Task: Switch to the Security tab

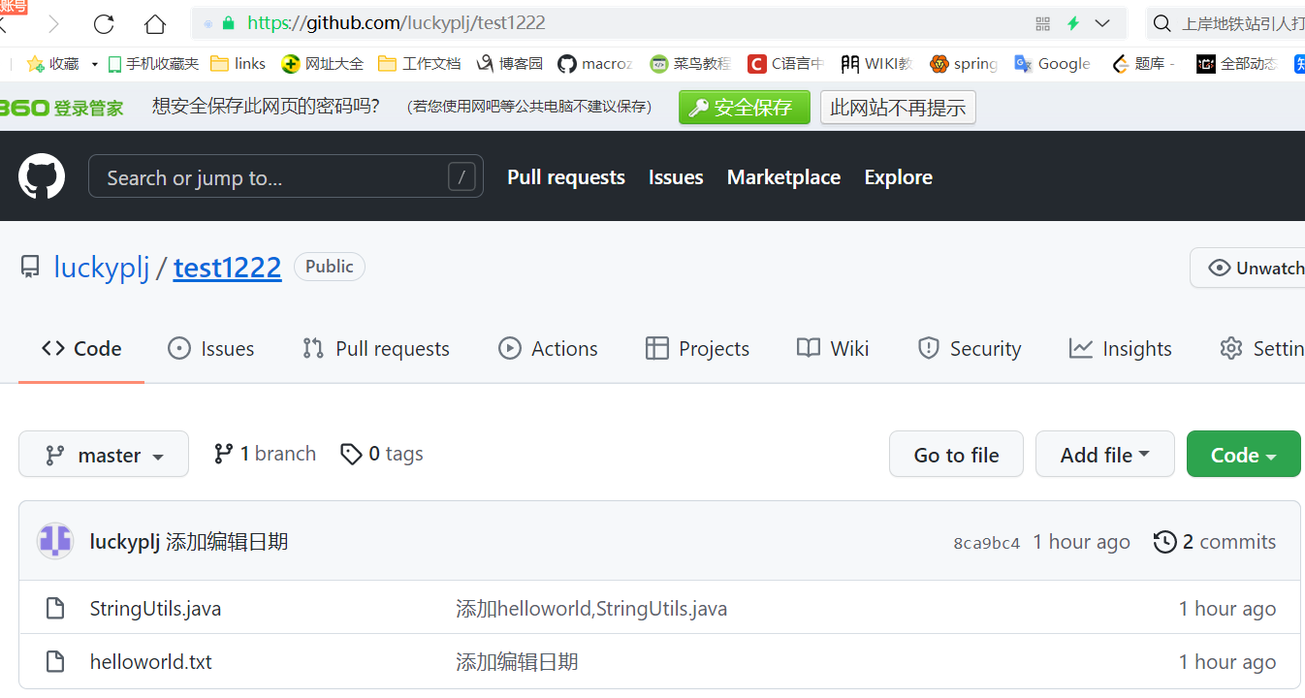Action: [970, 349]
